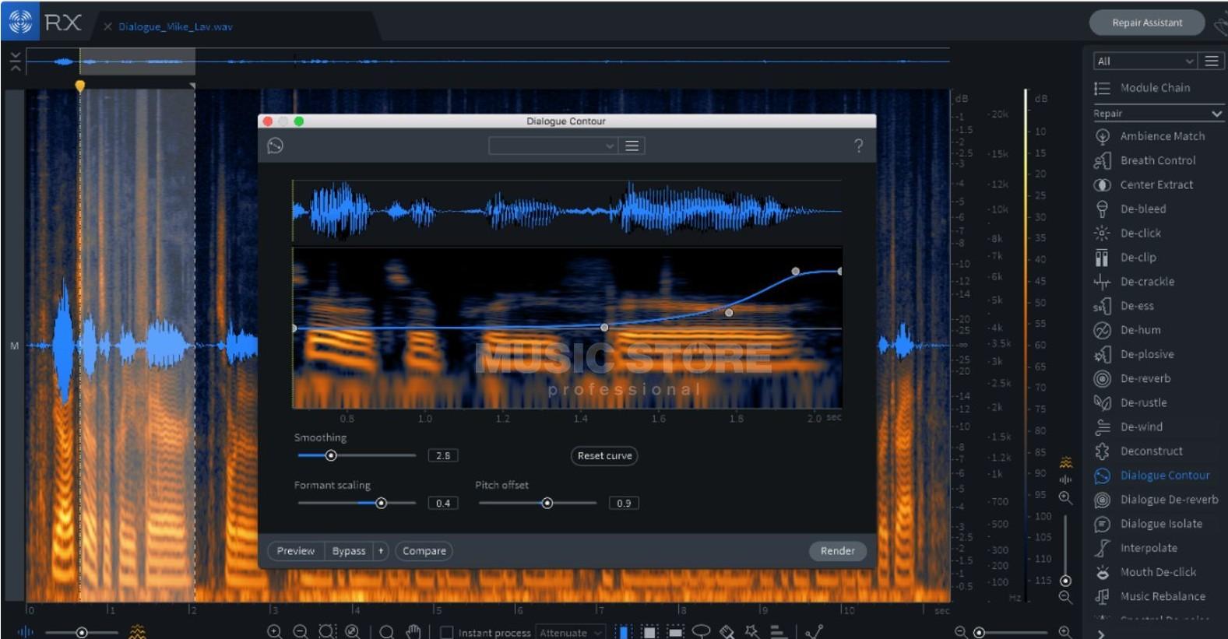Image resolution: width=1228 pixels, height=639 pixels.
Task: Toggle the mono channel M selector
Action: 14,346
